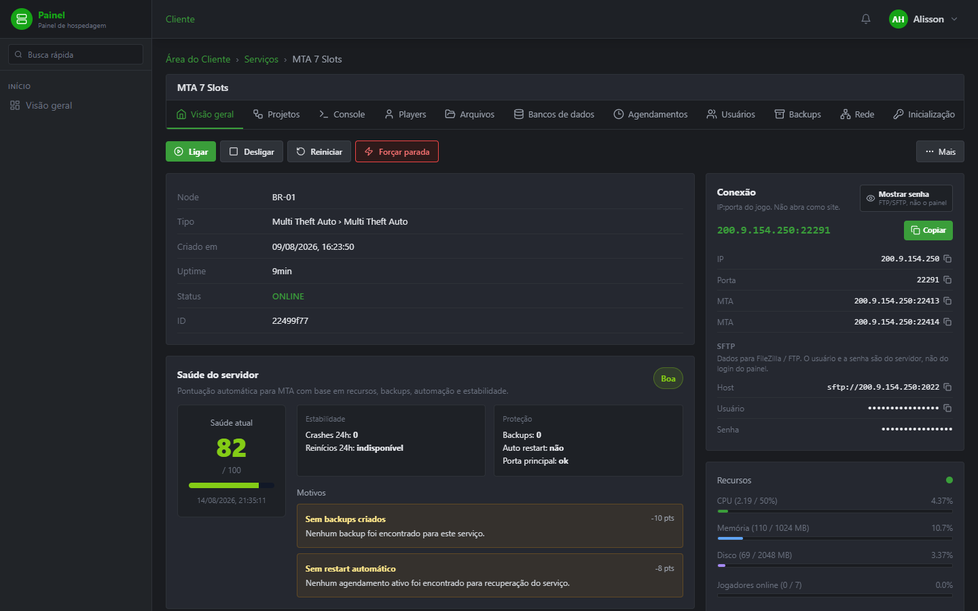Open the Mais options menu
The height and width of the screenshot is (611, 978).
(x=940, y=151)
